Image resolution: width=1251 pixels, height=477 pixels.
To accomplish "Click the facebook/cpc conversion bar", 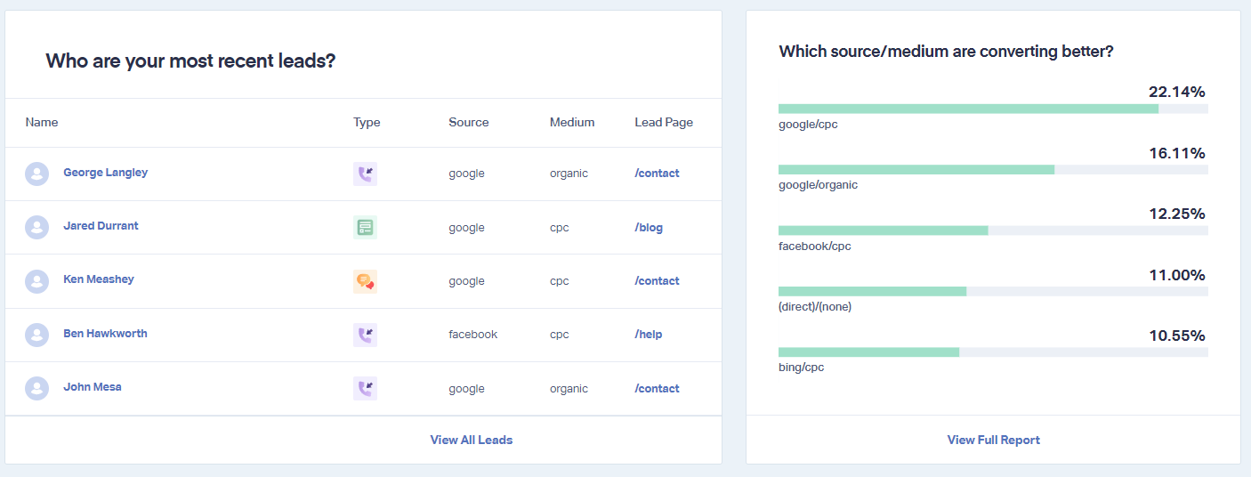I will coord(993,230).
